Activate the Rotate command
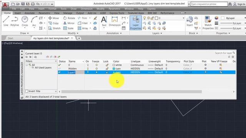 coord(69,18)
